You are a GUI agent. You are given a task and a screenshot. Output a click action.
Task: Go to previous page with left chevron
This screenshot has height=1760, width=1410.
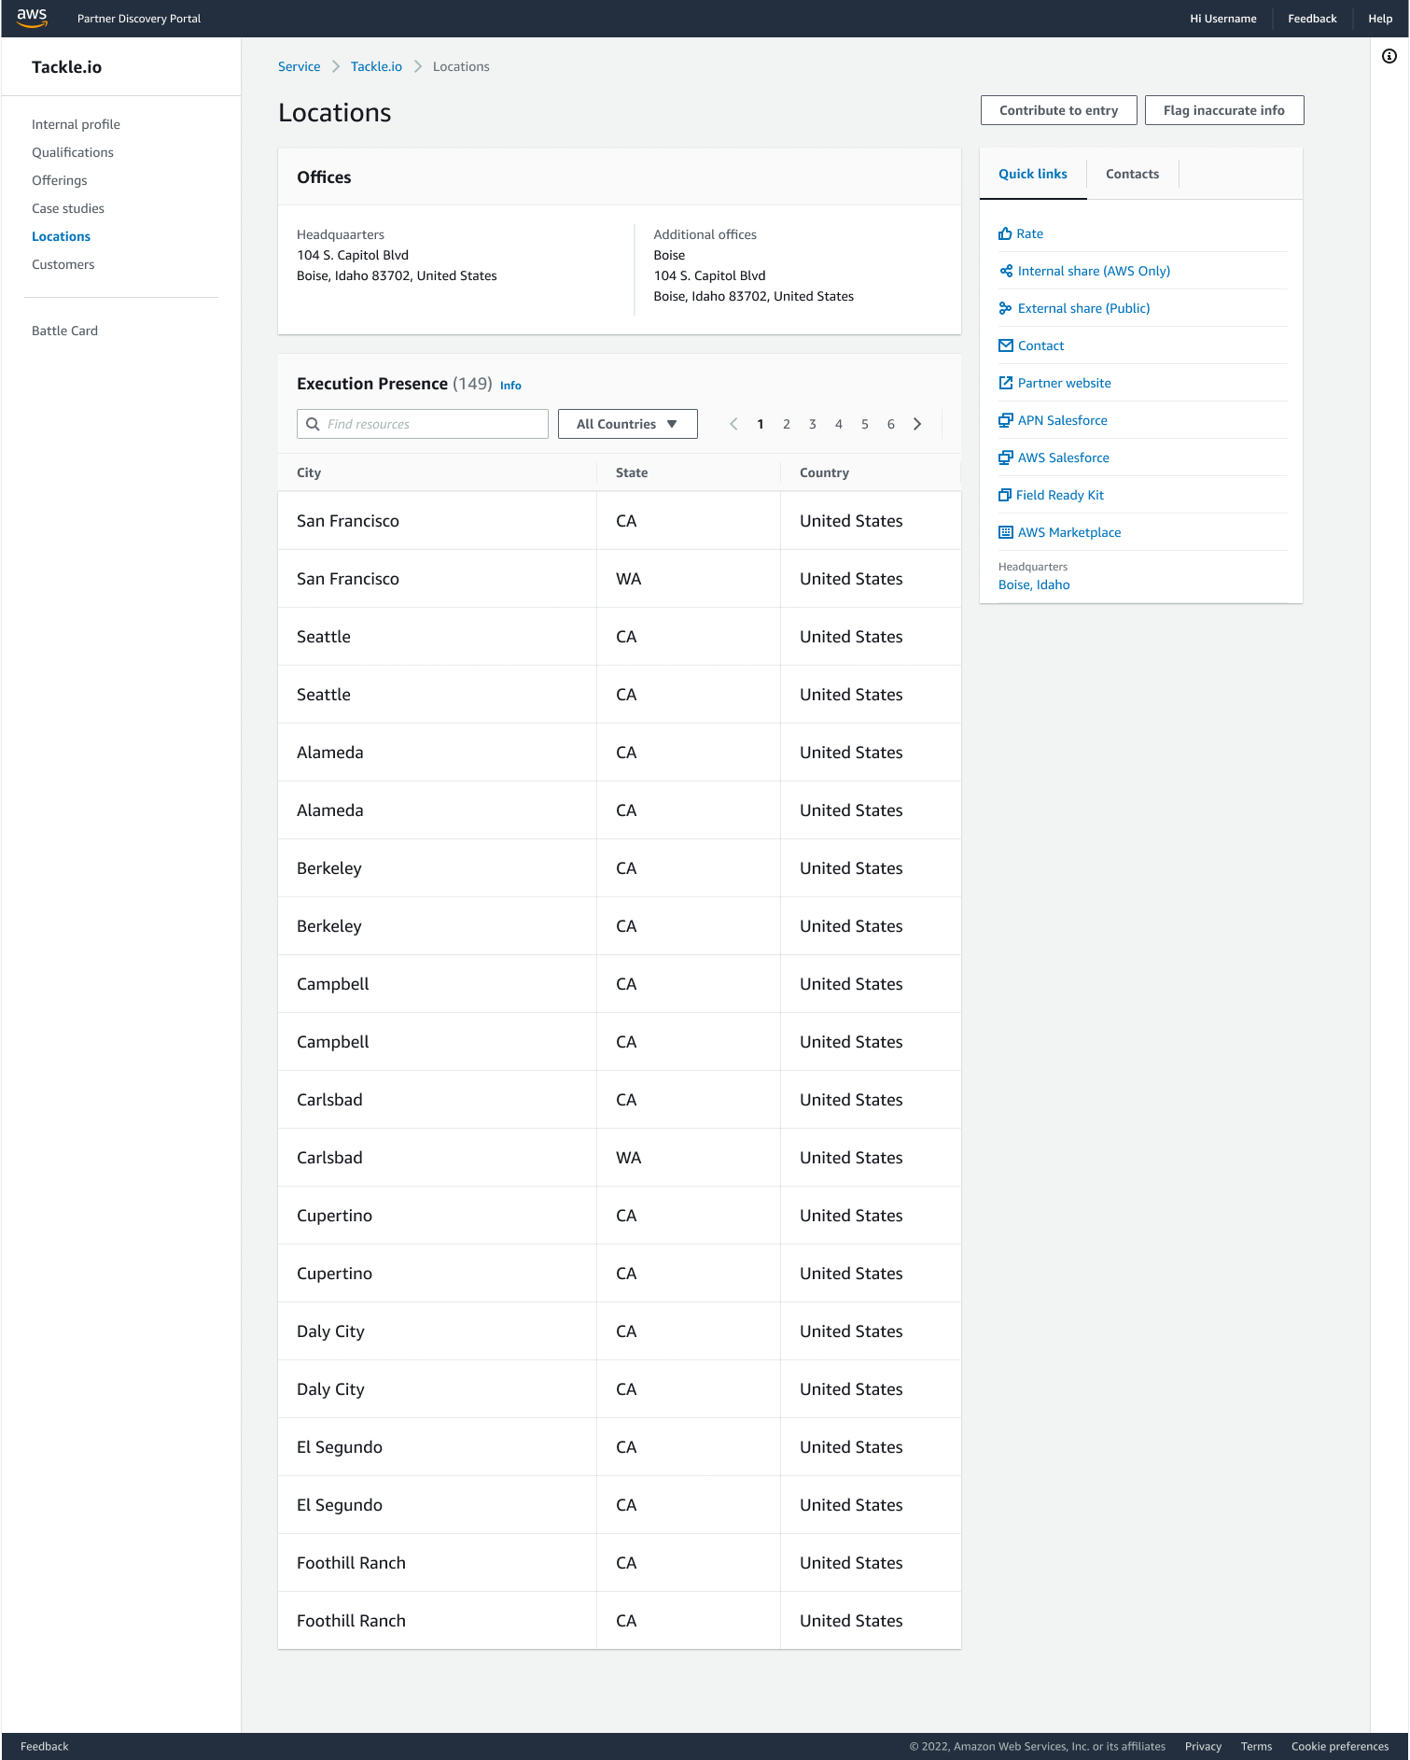tap(734, 424)
